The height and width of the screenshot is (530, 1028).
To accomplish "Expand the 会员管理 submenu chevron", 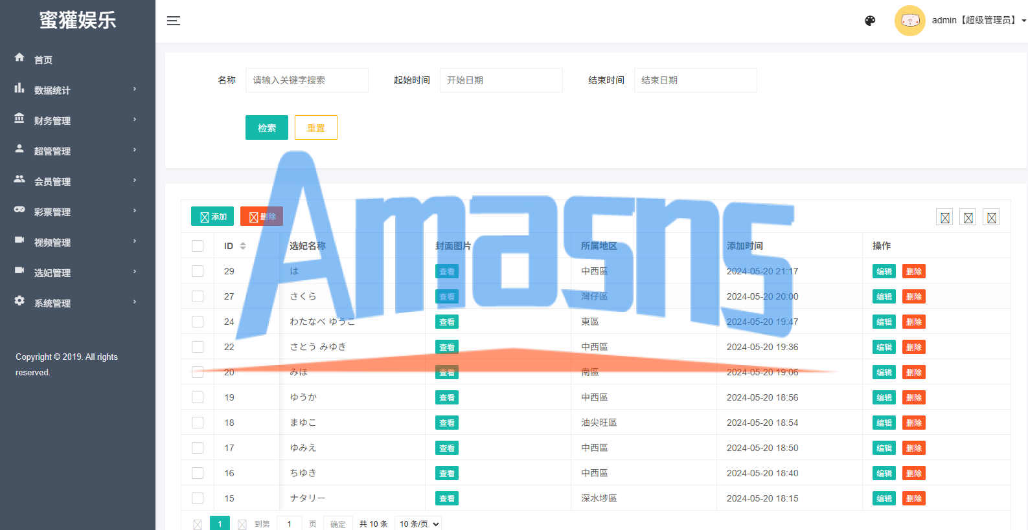I will pyautogui.click(x=135, y=181).
